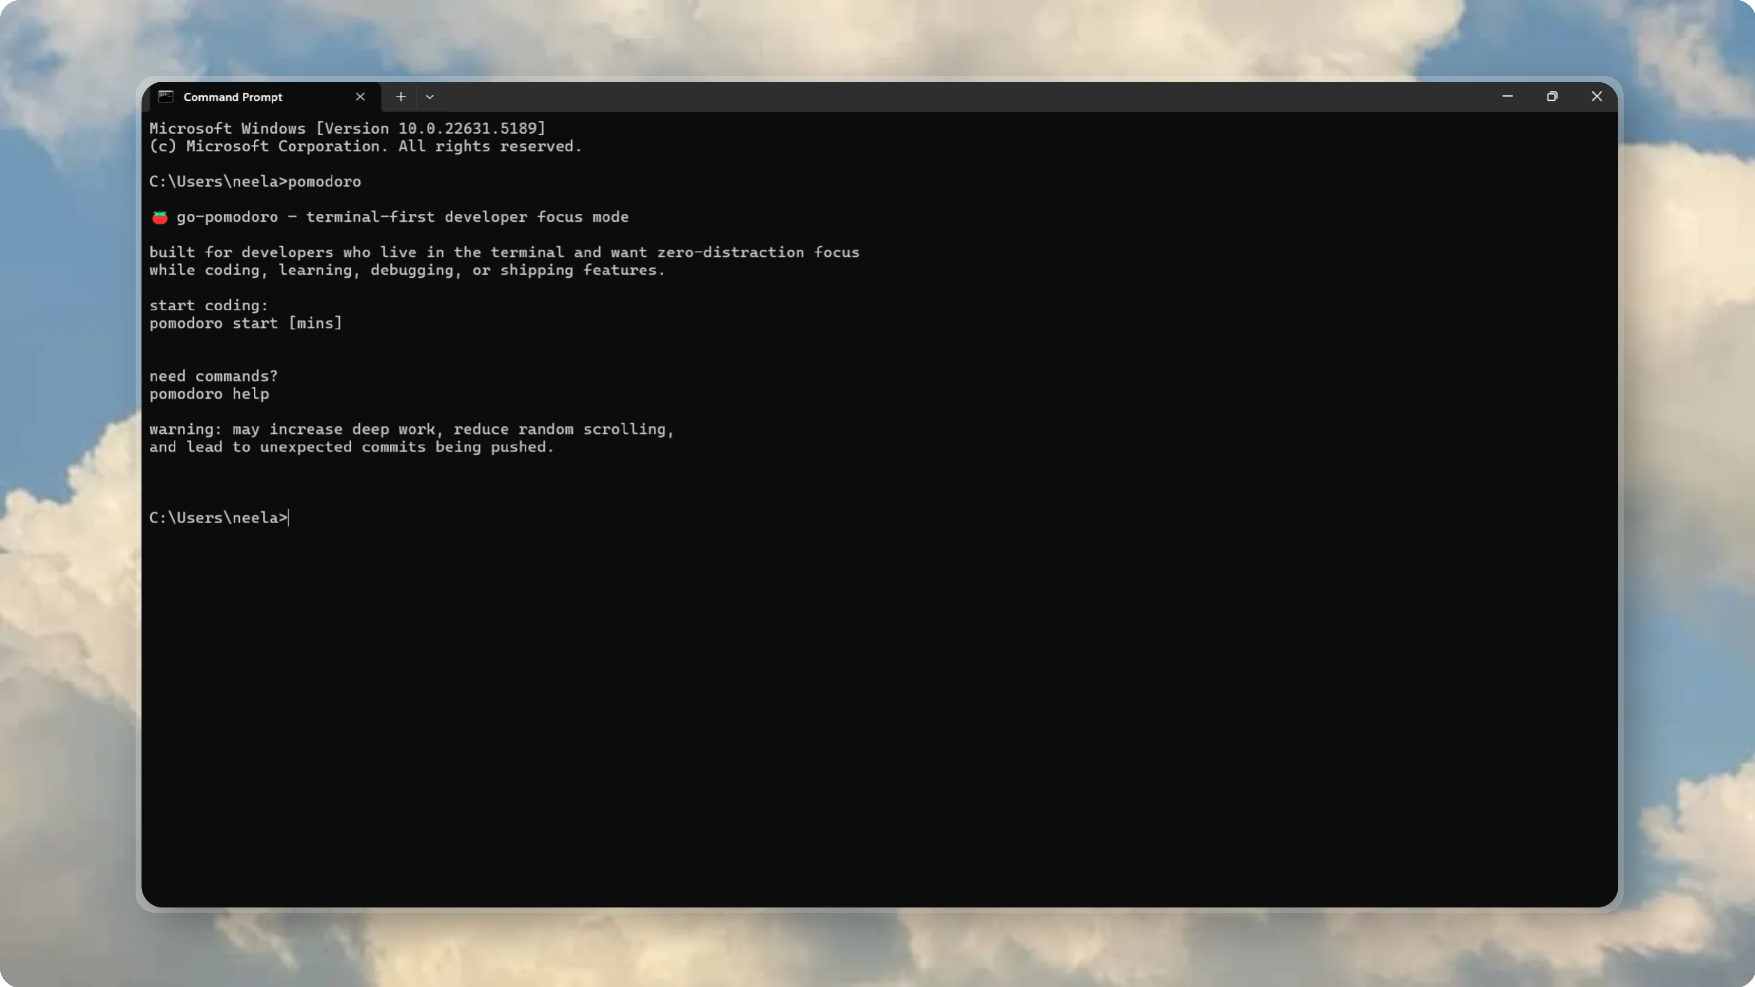Open the new tab profile dropdown chevron
The width and height of the screenshot is (1755, 987).
429,97
